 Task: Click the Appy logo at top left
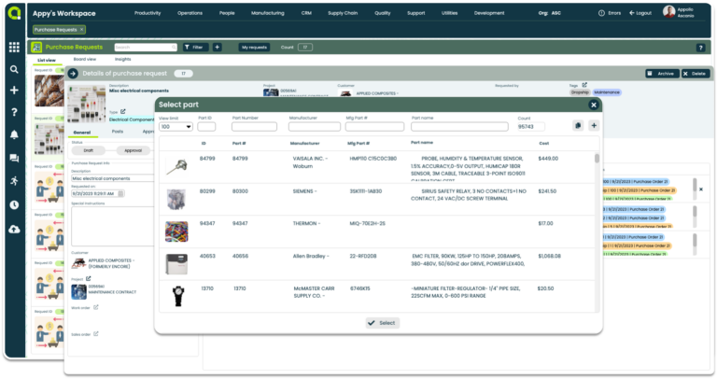click(14, 13)
